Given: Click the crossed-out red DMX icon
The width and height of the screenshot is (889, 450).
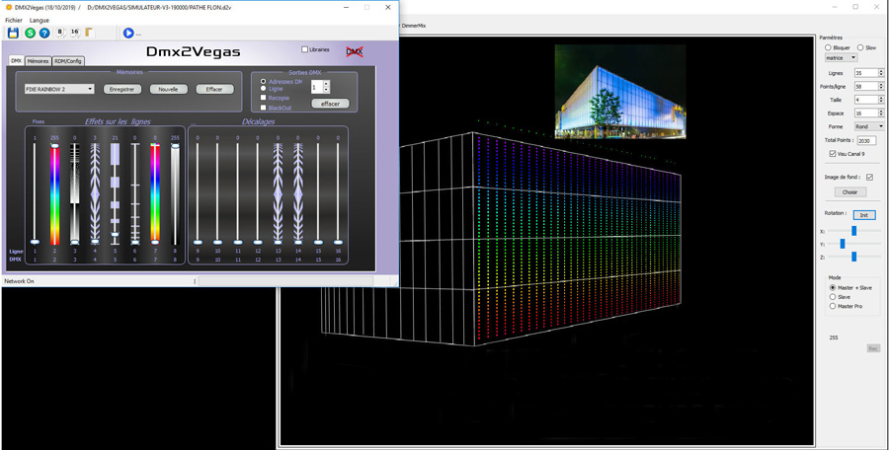Looking at the screenshot, I should coord(355,51).
